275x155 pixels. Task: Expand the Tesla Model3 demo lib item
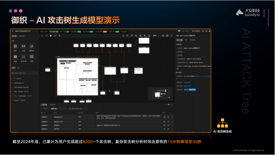pyautogui.click(x=12, y=87)
